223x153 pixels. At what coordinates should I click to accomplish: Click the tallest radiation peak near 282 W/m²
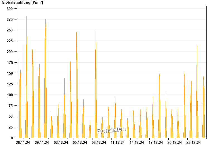[x=26, y=77]
